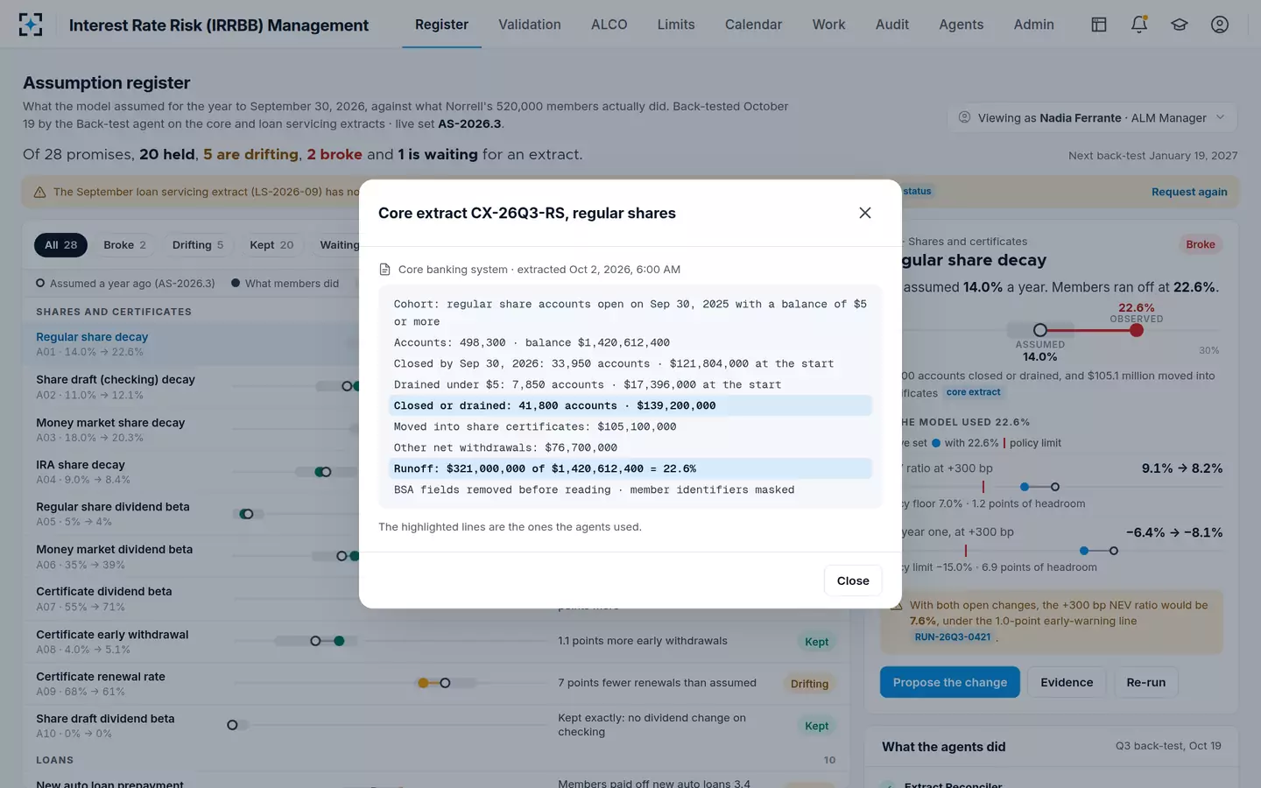Open the Admin tab

(1034, 25)
